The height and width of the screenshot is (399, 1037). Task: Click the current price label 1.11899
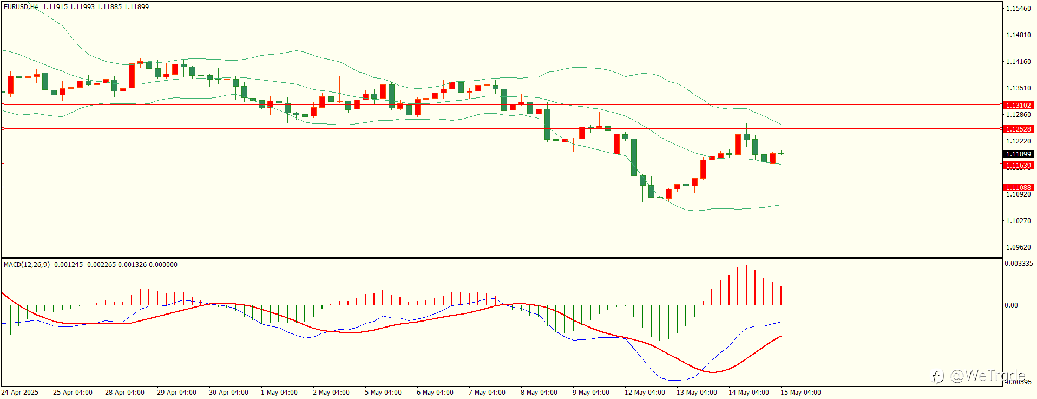(1018, 154)
